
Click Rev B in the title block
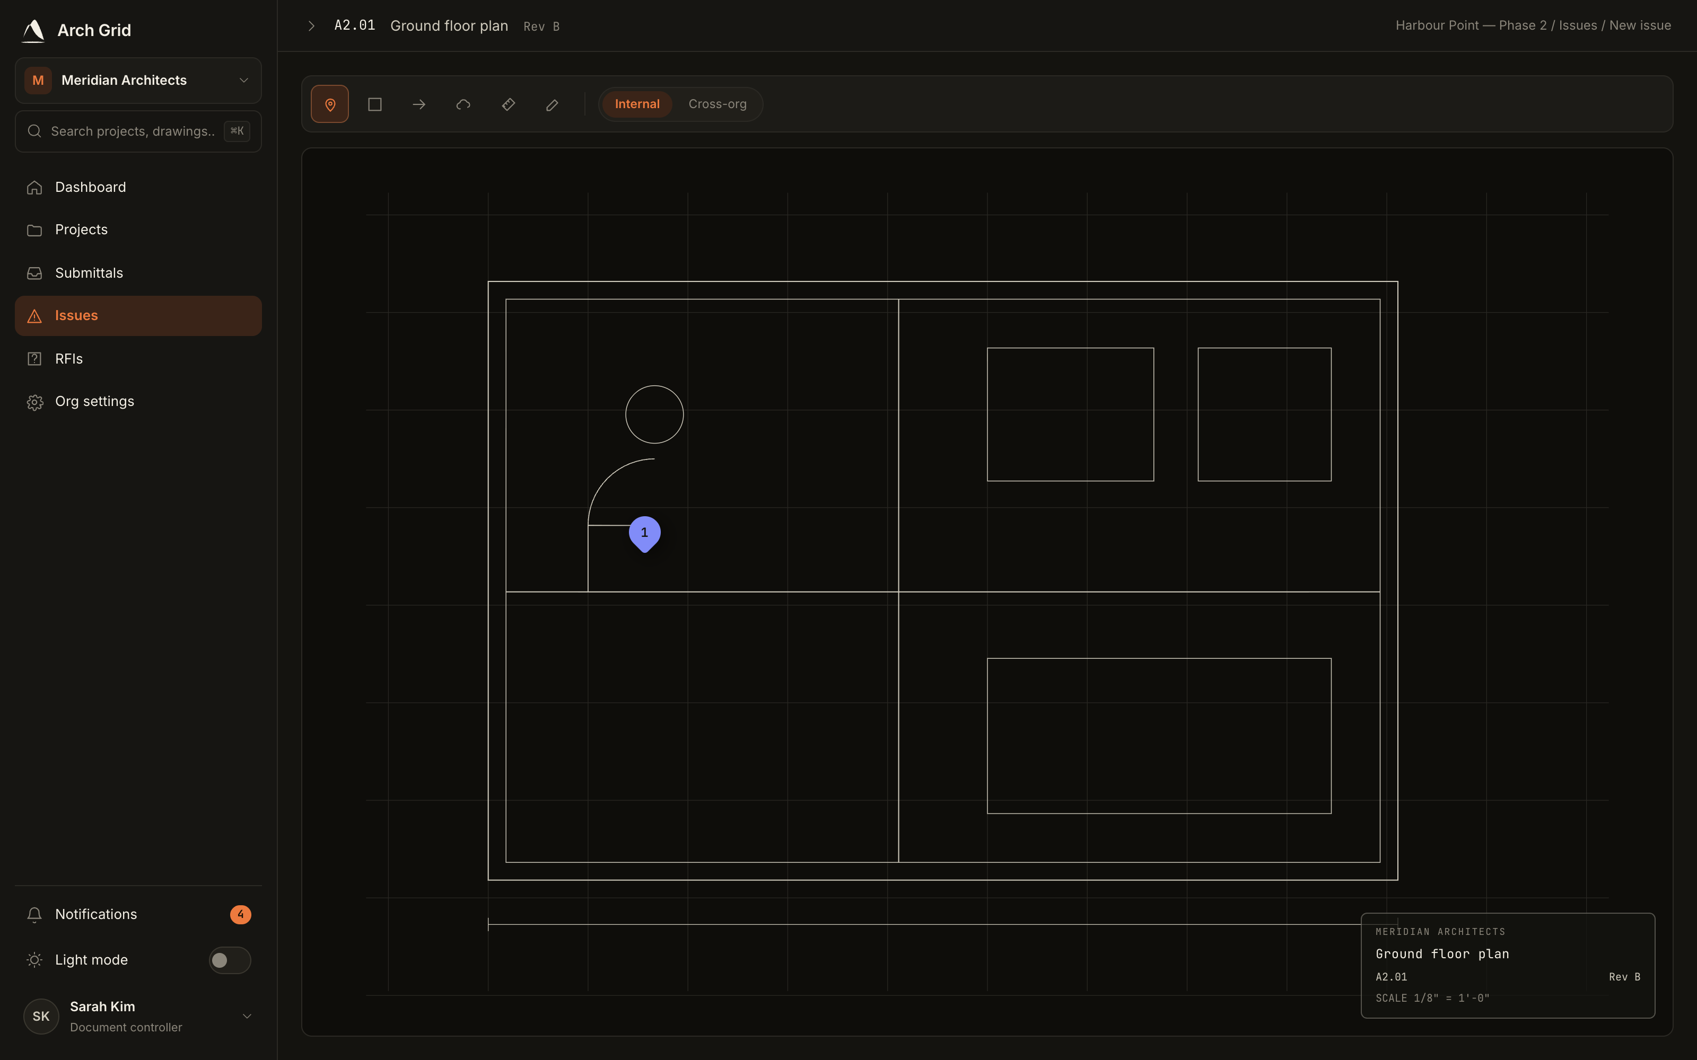click(x=1624, y=977)
